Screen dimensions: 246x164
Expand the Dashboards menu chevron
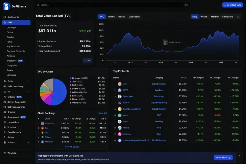[x=28, y=17]
